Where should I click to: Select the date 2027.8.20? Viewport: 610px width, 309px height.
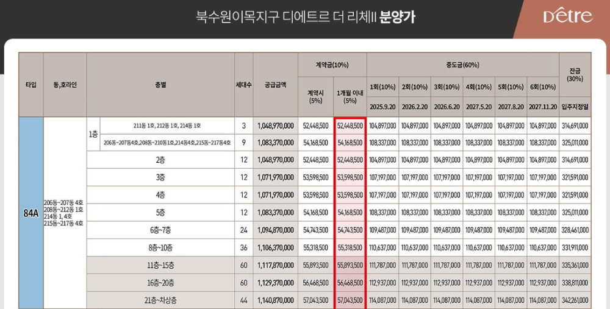point(511,107)
